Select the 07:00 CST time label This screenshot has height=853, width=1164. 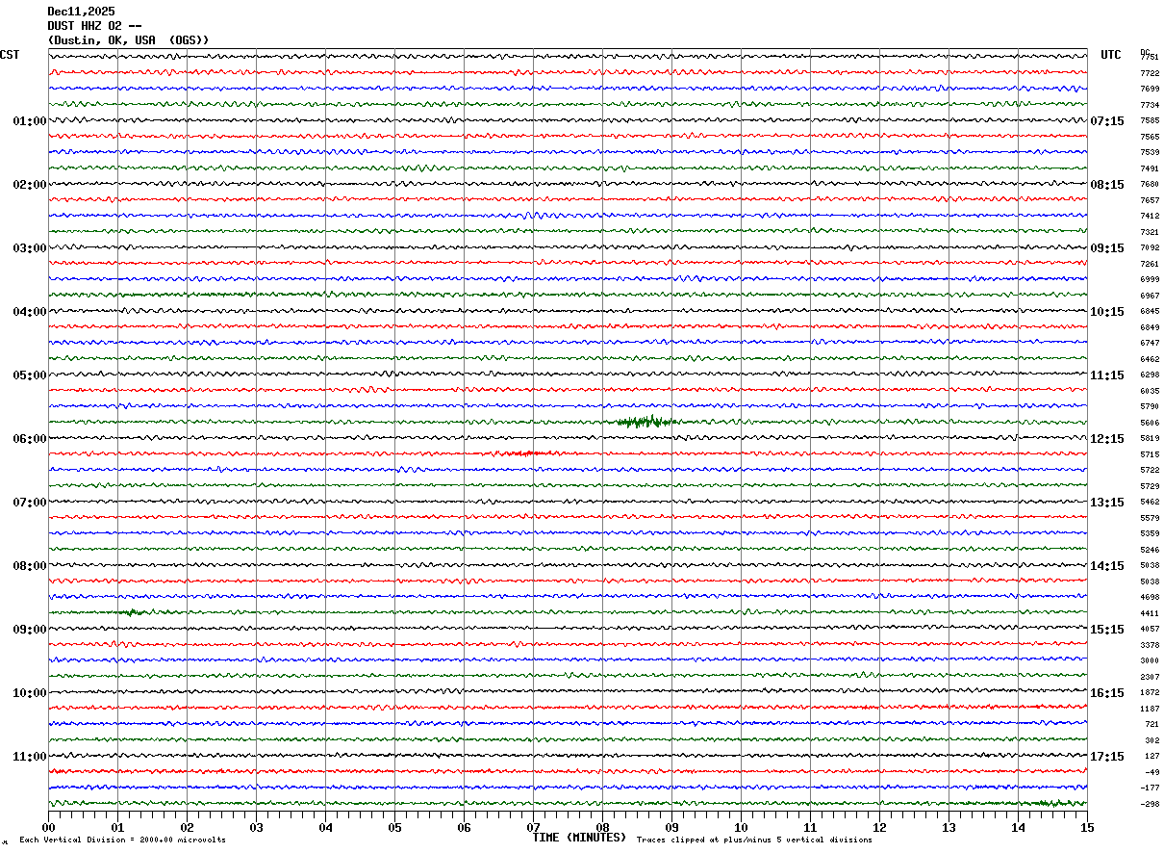(x=30, y=503)
